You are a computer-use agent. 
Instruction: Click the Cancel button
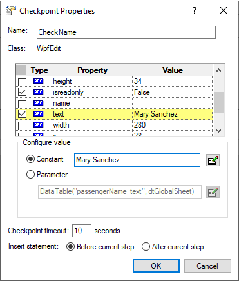pos(207,266)
